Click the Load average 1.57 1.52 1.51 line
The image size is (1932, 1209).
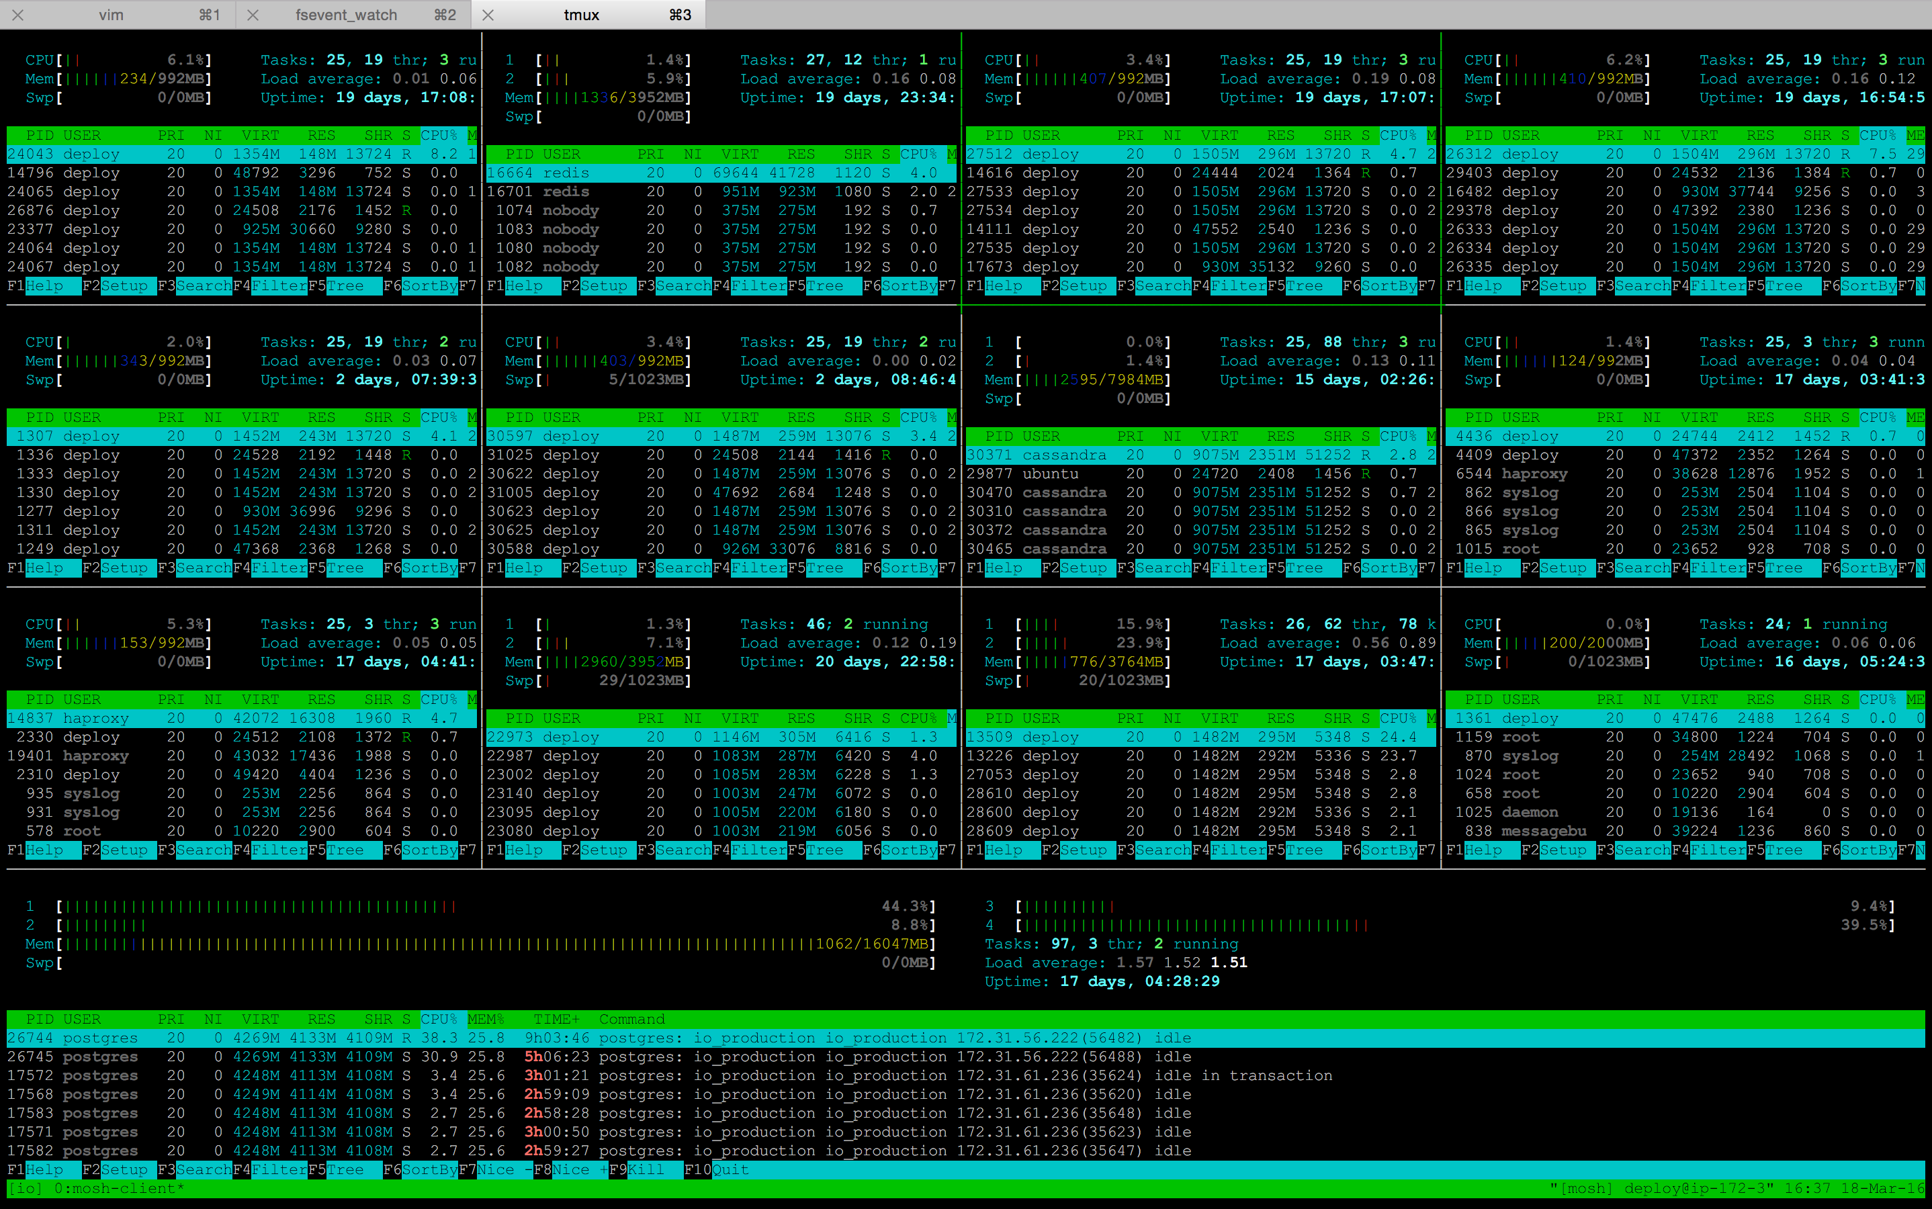tap(1116, 962)
